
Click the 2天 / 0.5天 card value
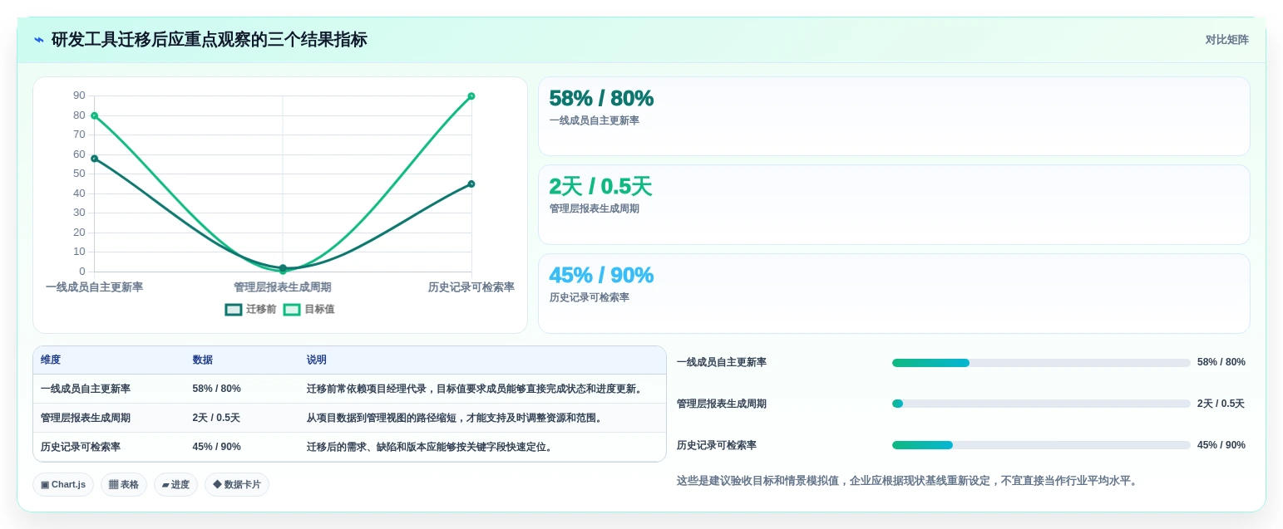tap(600, 186)
